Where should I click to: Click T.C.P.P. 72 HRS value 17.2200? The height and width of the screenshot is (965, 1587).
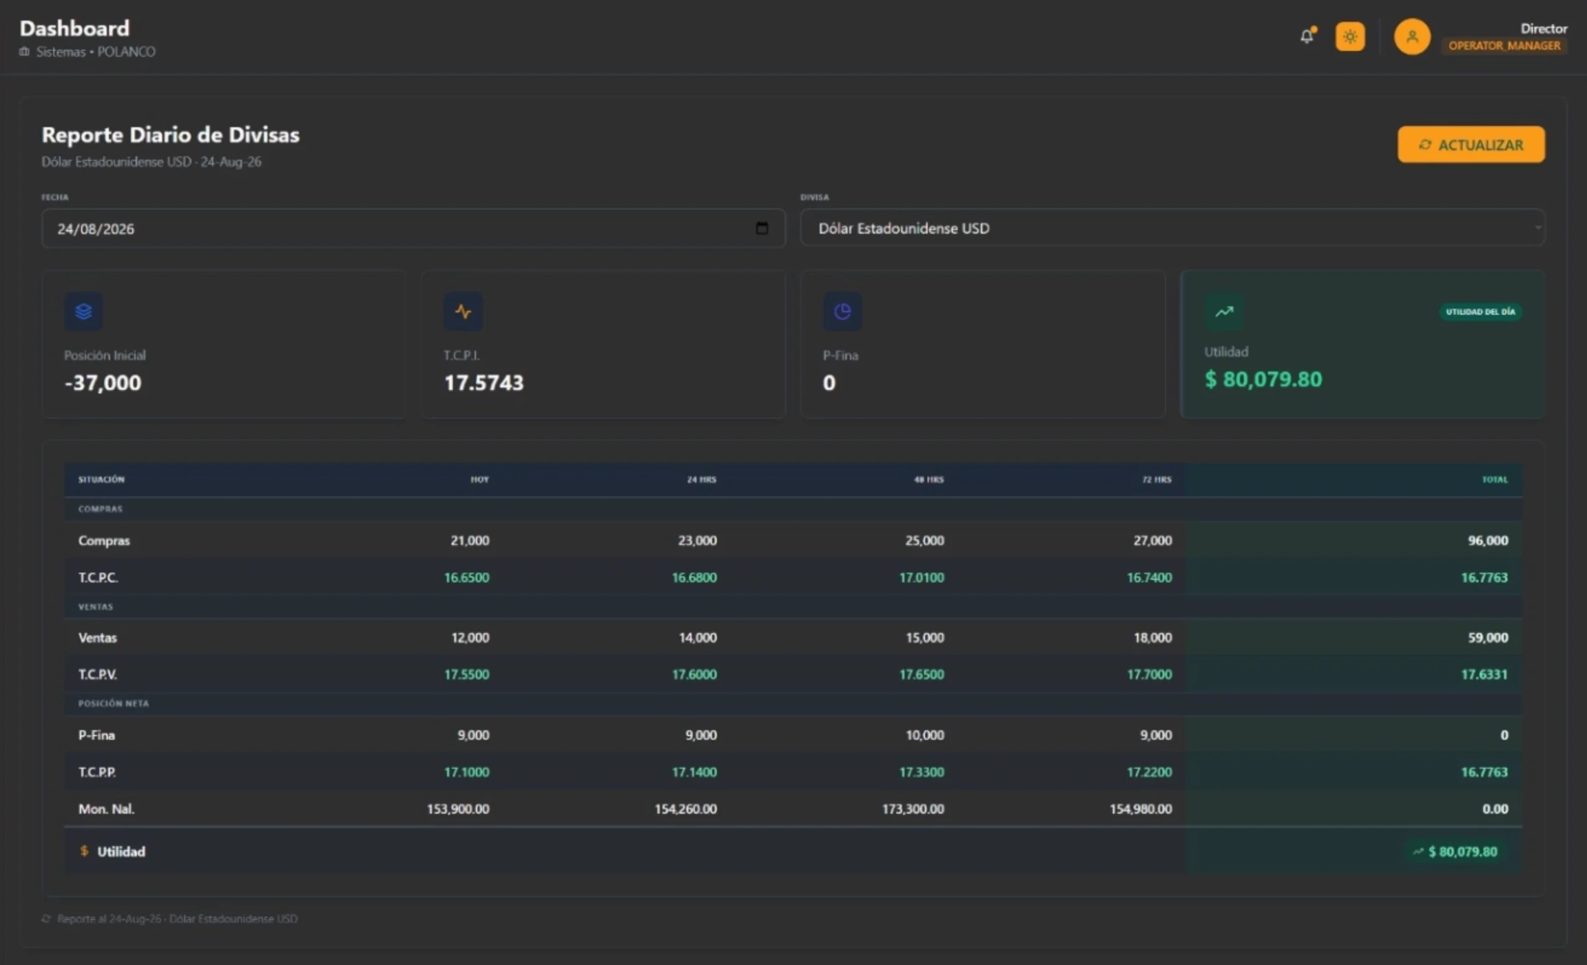tap(1150, 772)
